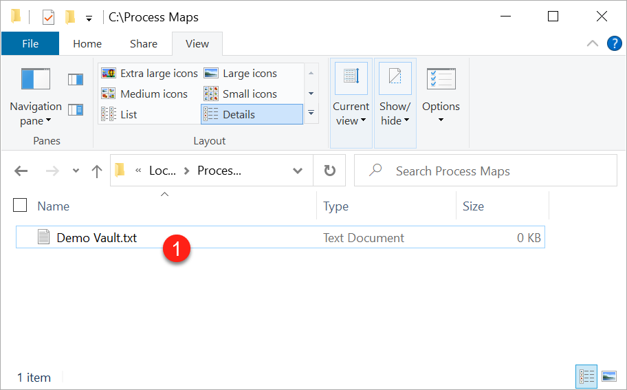Toggle the Details pane icon

(75, 109)
